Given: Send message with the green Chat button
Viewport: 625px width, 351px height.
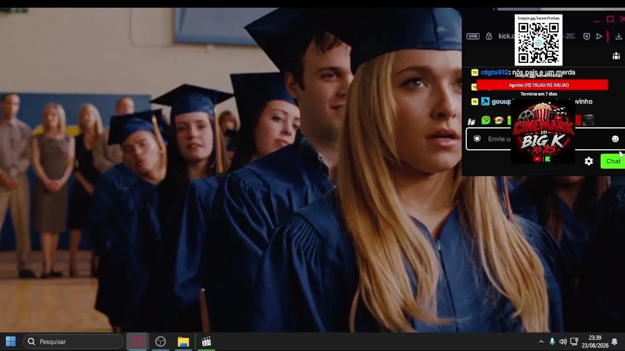Looking at the screenshot, I should click(613, 161).
